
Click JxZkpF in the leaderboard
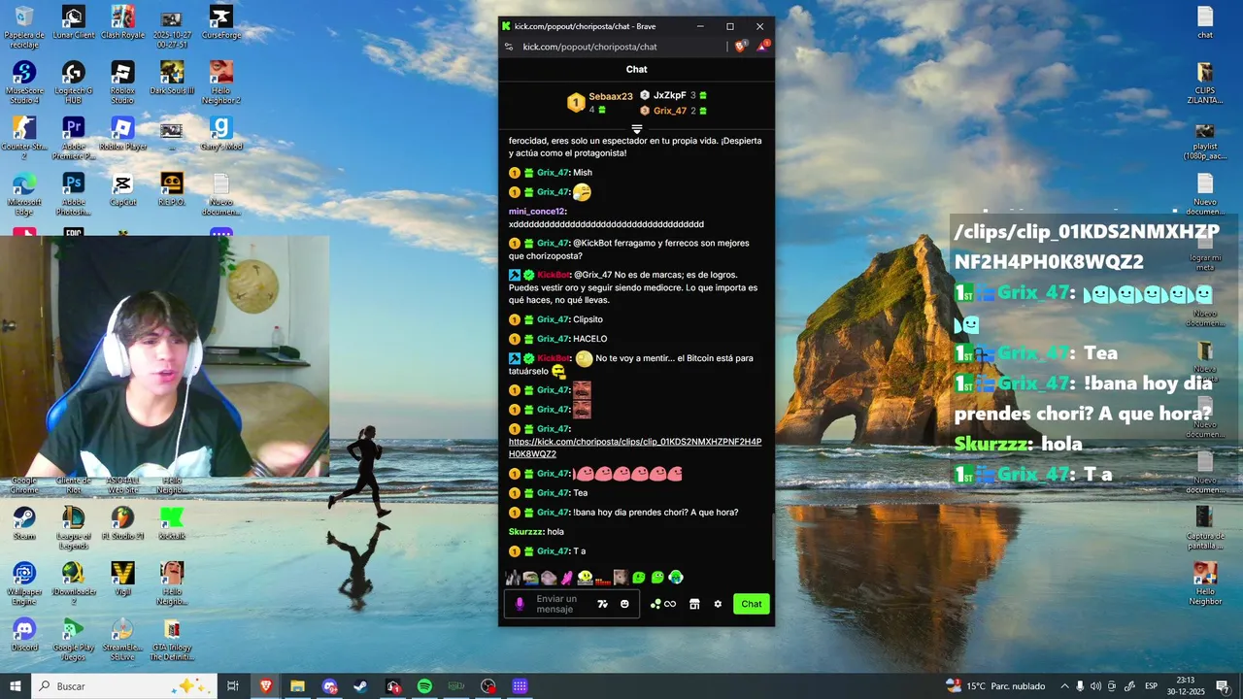(x=669, y=95)
